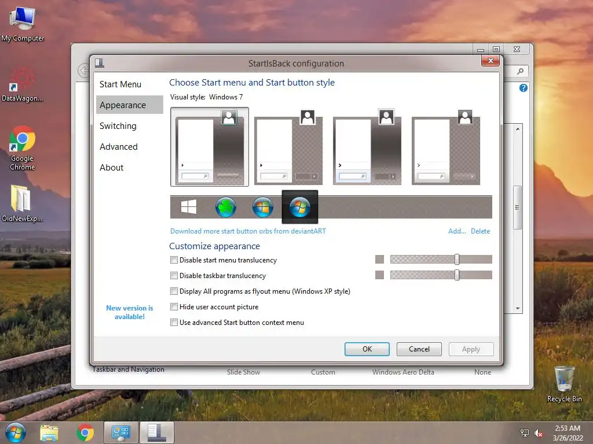Open the Windows Start orb on taskbar
Screen dimensions: 593x444
point(16,432)
